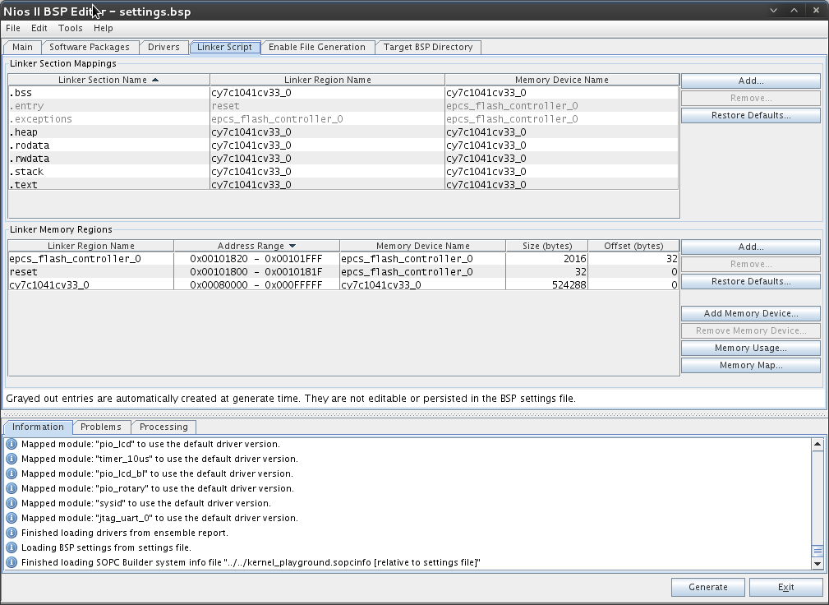The width and height of the screenshot is (829, 605).
Task: Click the Memory Device Name header in section mappings
Action: (561, 80)
